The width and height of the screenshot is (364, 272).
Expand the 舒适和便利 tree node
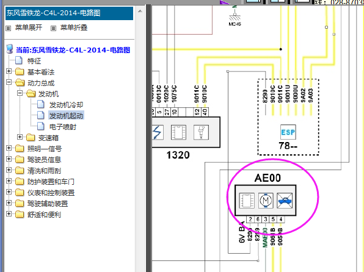(x=9, y=214)
